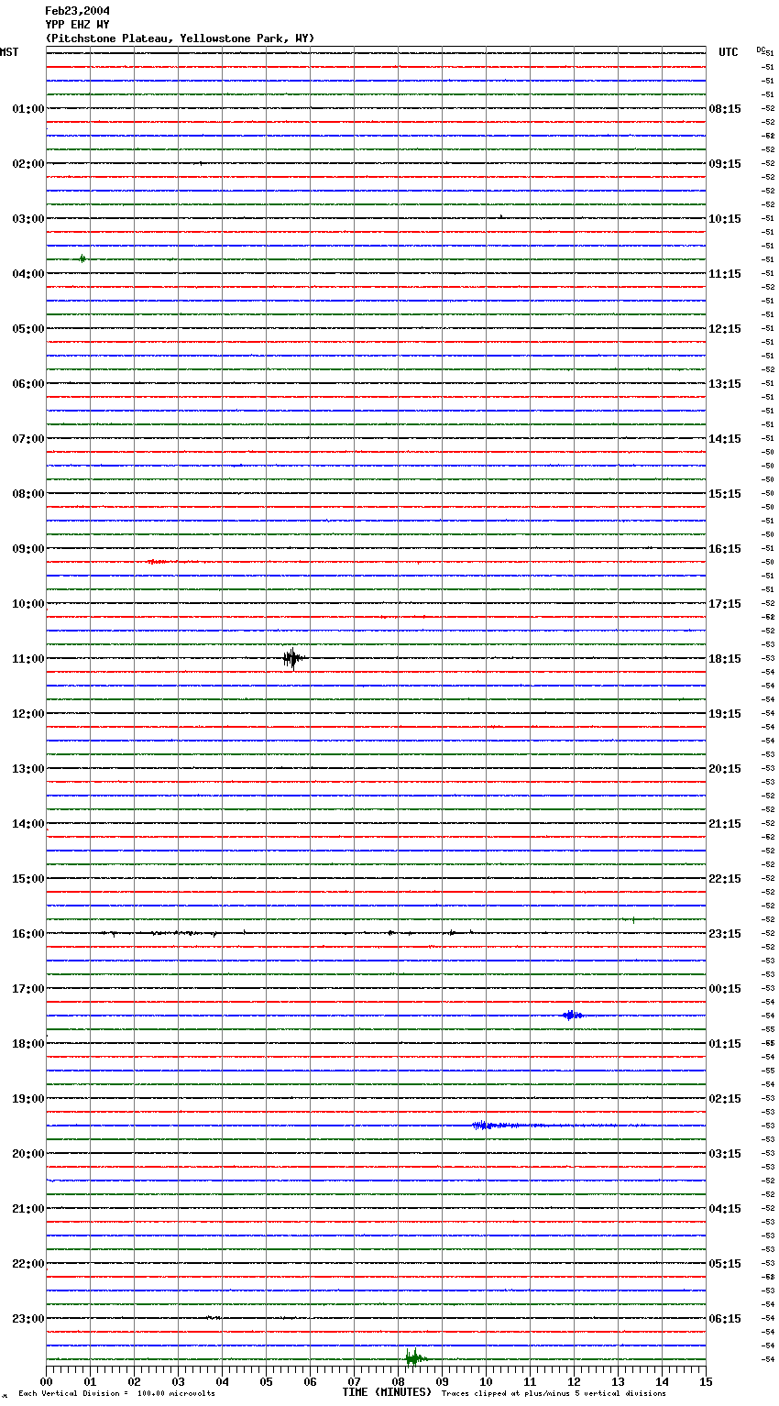Click the '08:15' UTC time label
The width and height of the screenshot is (779, 1406).
coord(725,109)
